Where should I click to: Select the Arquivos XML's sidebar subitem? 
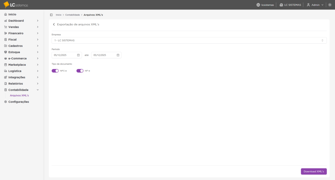pos(19,96)
